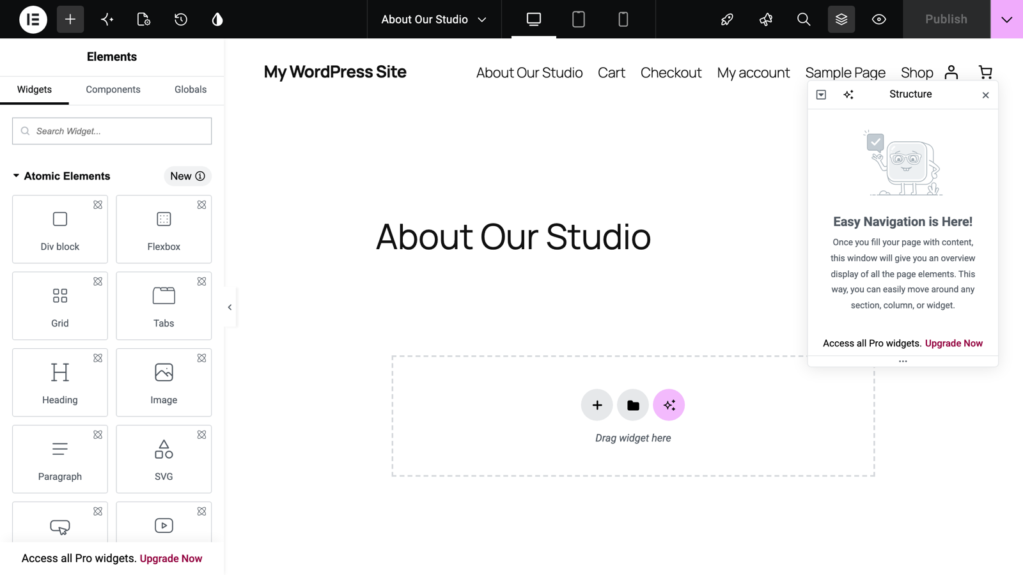Image resolution: width=1023 pixels, height=575 pixels.
Task: Click the Publish button
Action: (x=946, y=19)
